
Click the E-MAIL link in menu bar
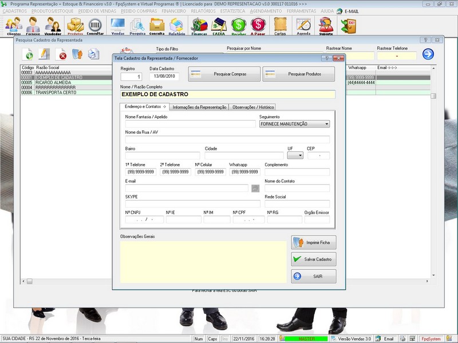pyautogui.click(x=352, y=11)
